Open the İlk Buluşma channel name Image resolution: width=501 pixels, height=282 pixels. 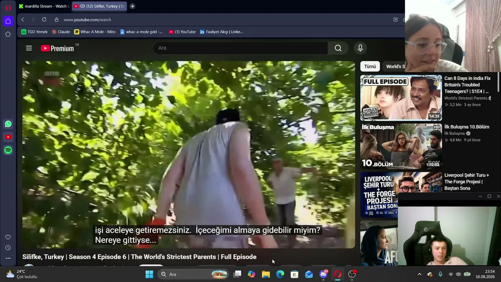(454, 134)
